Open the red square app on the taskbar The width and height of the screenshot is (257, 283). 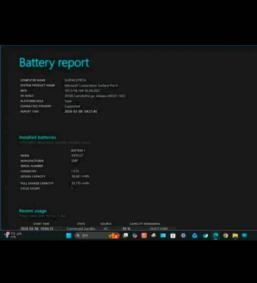(144, 235)
